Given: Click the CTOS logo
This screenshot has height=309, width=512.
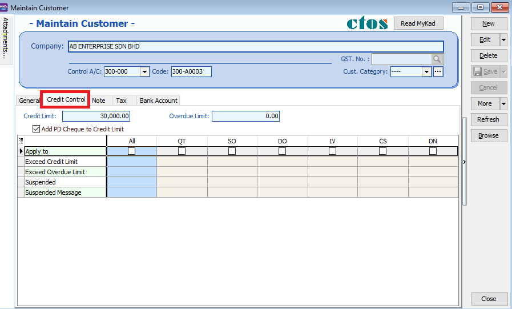Looking at the screenshot, I should 367,23.
